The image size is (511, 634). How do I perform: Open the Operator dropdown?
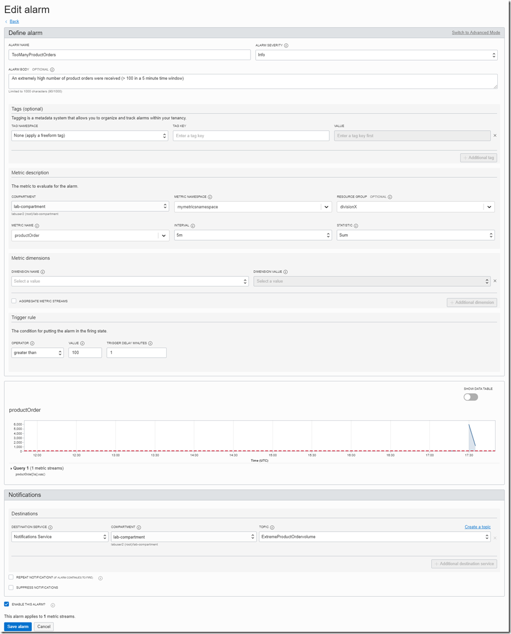(37, 352)
